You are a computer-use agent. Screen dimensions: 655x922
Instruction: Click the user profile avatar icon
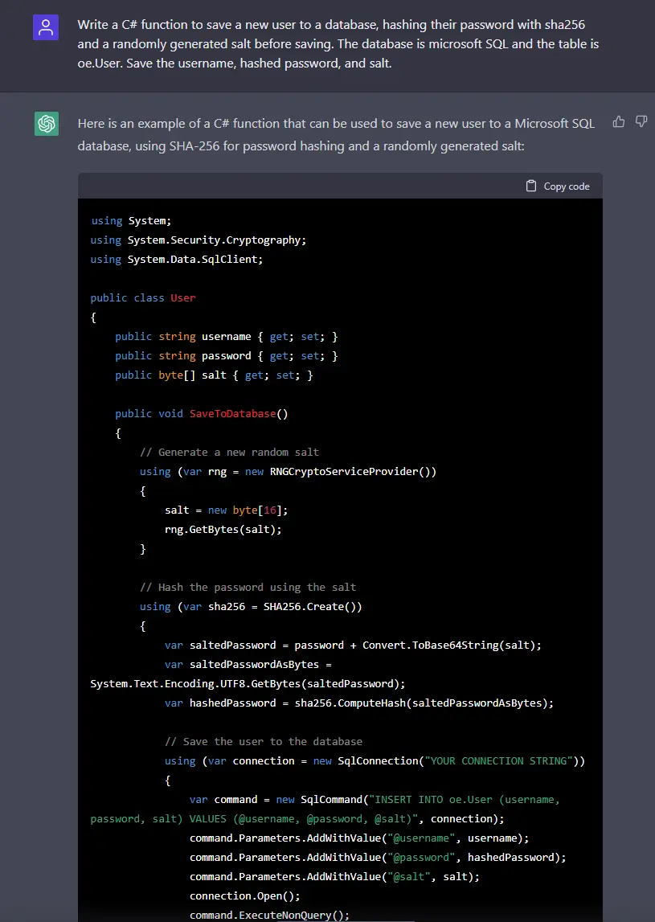46,28
